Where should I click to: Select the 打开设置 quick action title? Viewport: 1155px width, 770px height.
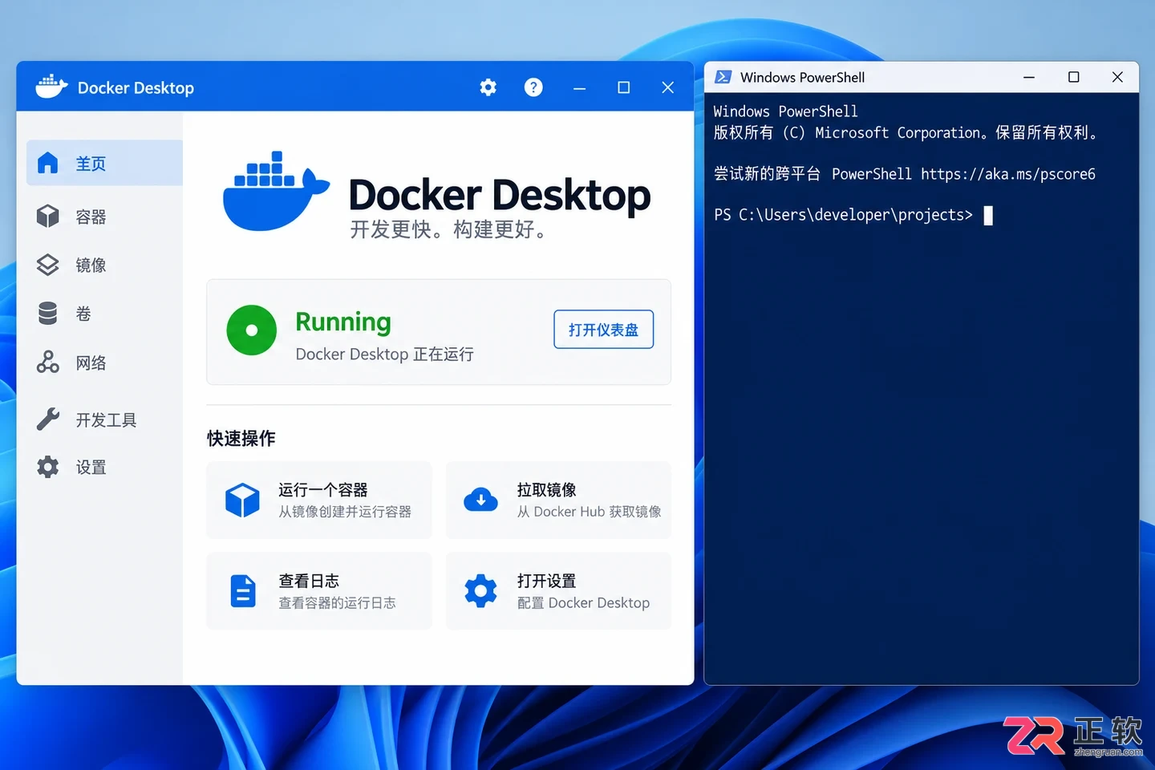pos(546,581)
